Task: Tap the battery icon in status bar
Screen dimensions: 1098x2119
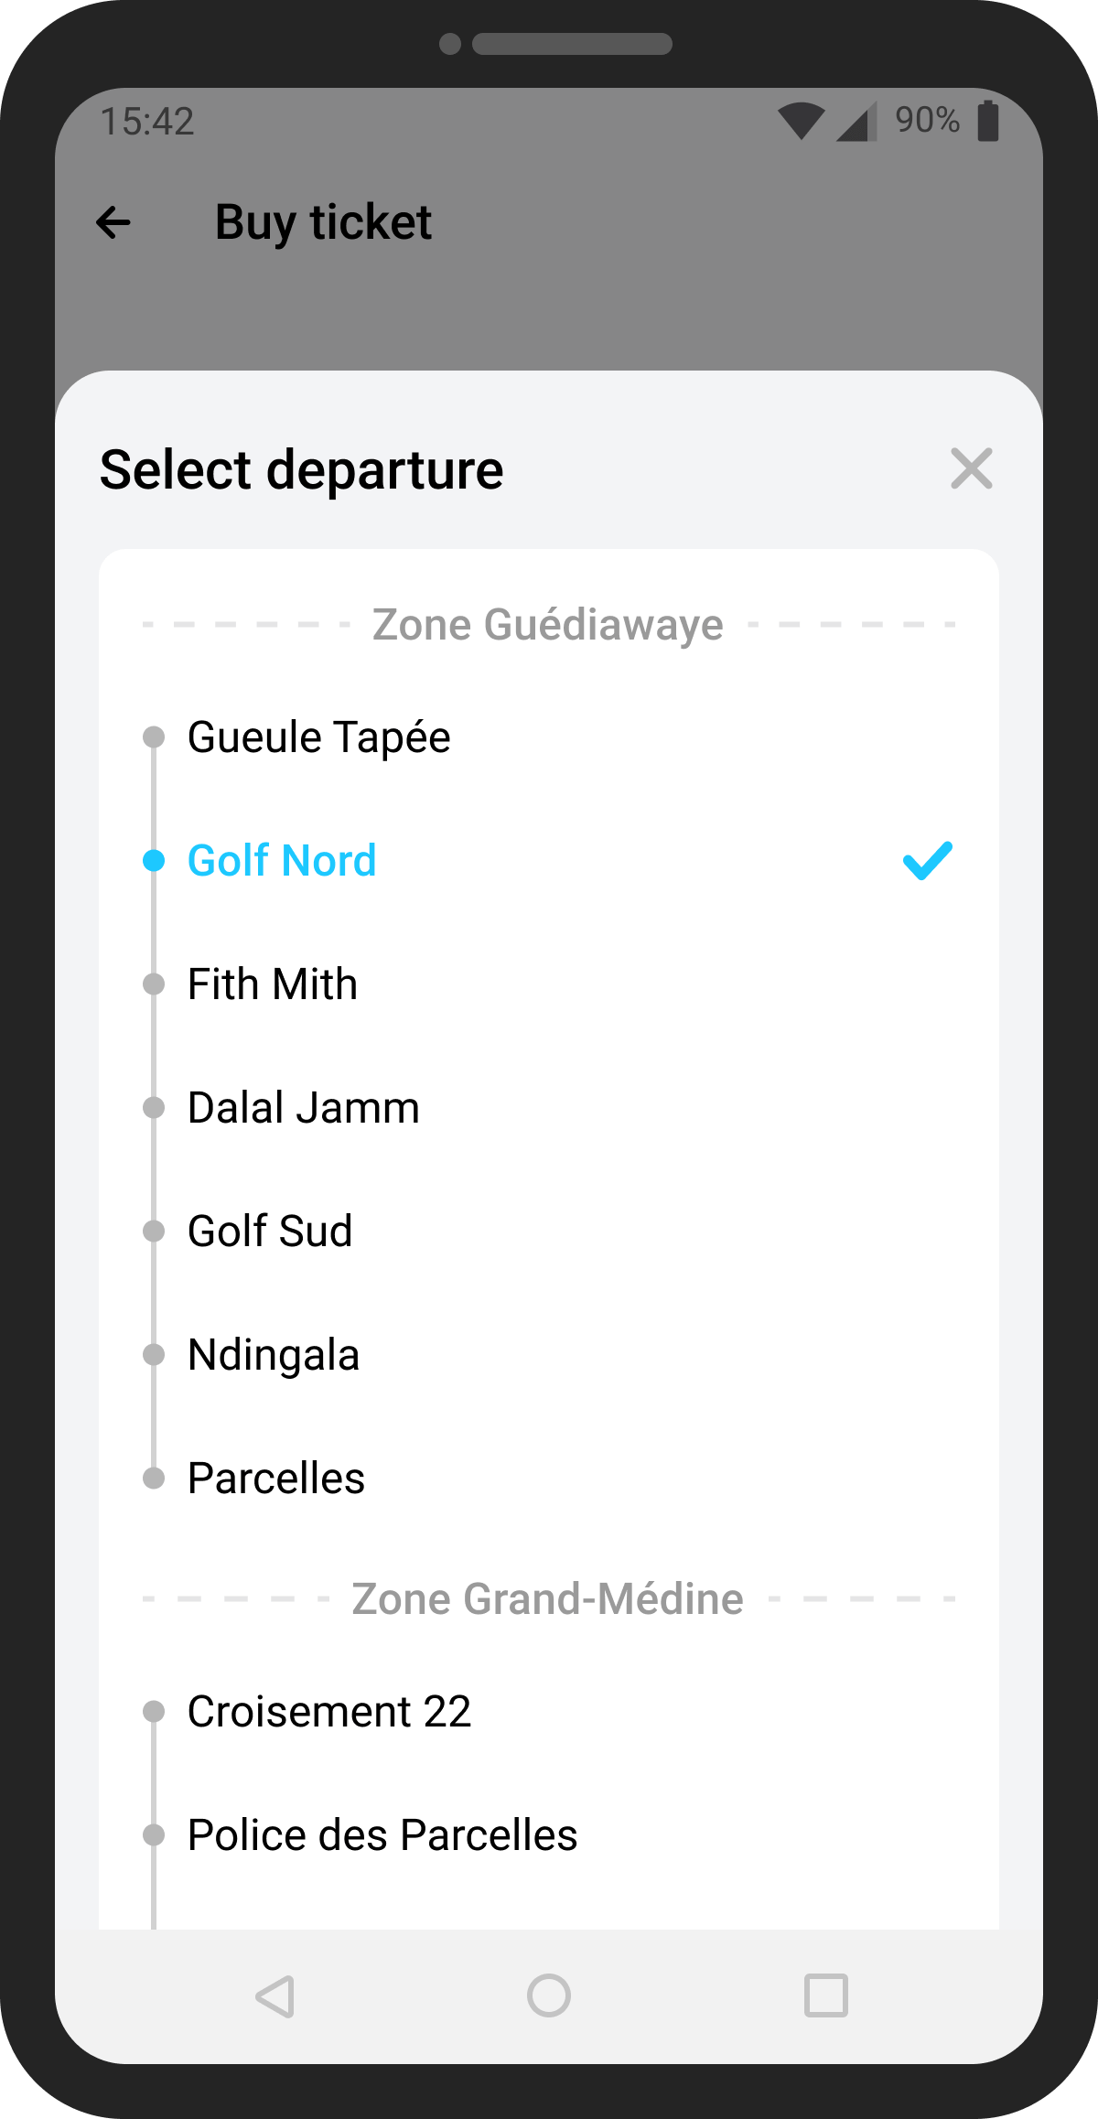Action: [x=988, y=121]
